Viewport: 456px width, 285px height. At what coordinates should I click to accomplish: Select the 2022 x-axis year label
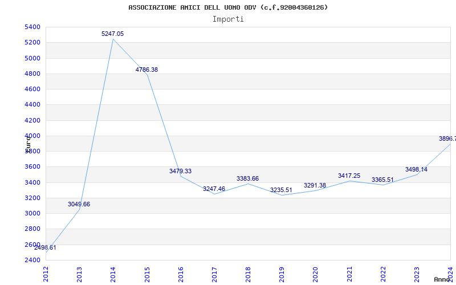(x=383, y=274)
